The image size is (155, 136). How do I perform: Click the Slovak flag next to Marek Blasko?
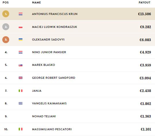coord(21,65)
